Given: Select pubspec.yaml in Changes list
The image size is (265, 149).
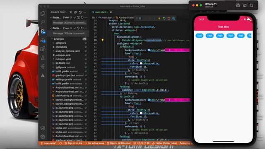Looking at the screenshot, I should (x=63, y=59).
